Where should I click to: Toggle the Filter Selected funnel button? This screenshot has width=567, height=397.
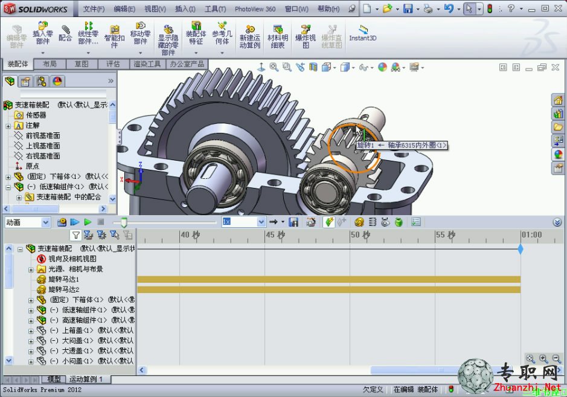coord(115,236)
